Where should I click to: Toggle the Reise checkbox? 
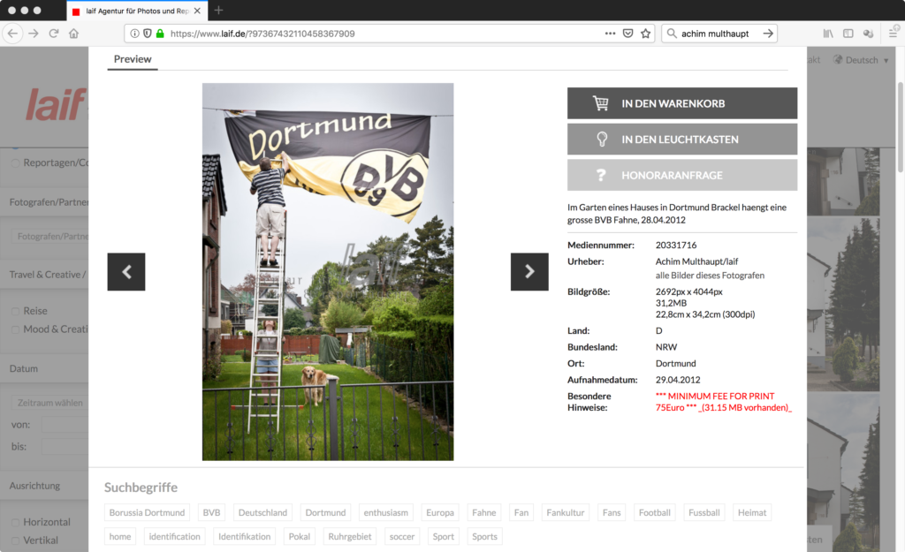coord(15,311)
